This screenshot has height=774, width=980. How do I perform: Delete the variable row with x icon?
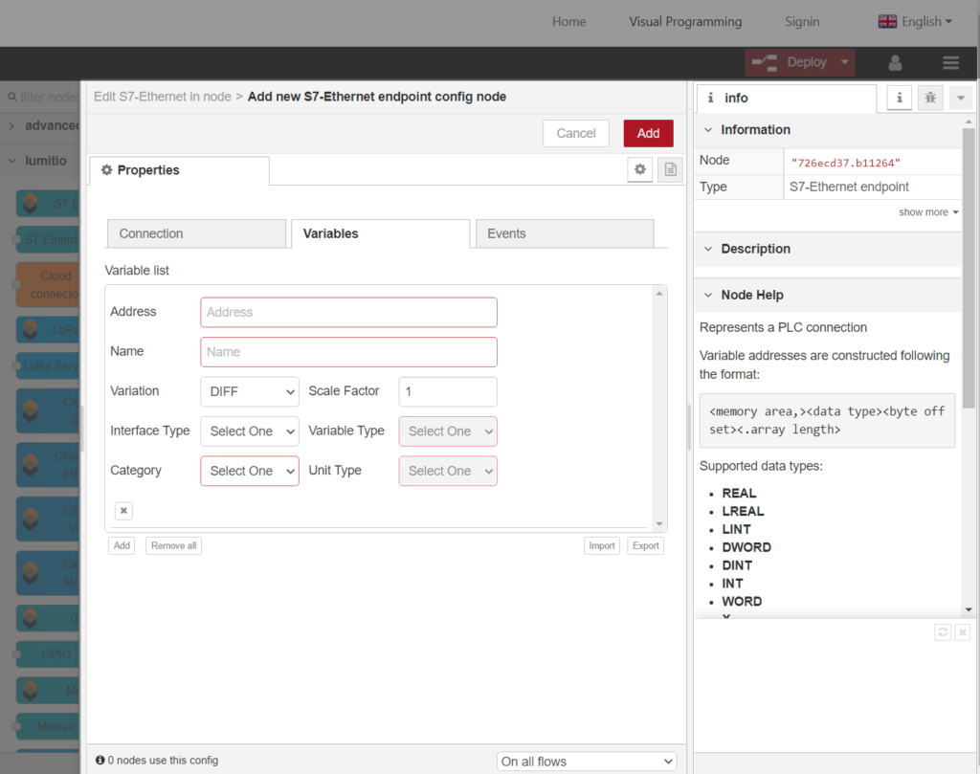pyautogui.click(x=123, y=510)
